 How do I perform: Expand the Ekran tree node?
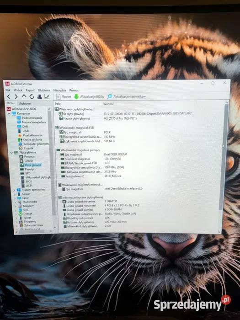pyautogui.click(x=15, y=198)
